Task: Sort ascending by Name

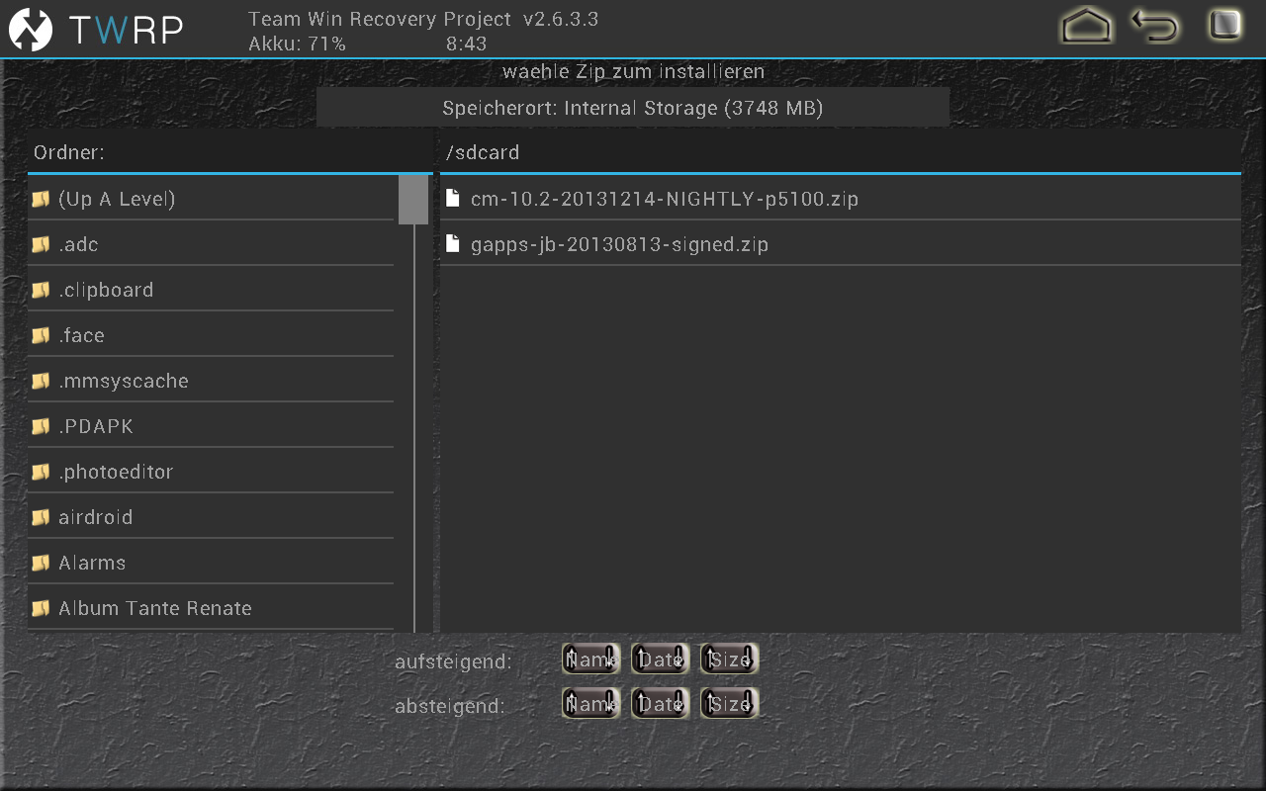Action: click(590, 659)
